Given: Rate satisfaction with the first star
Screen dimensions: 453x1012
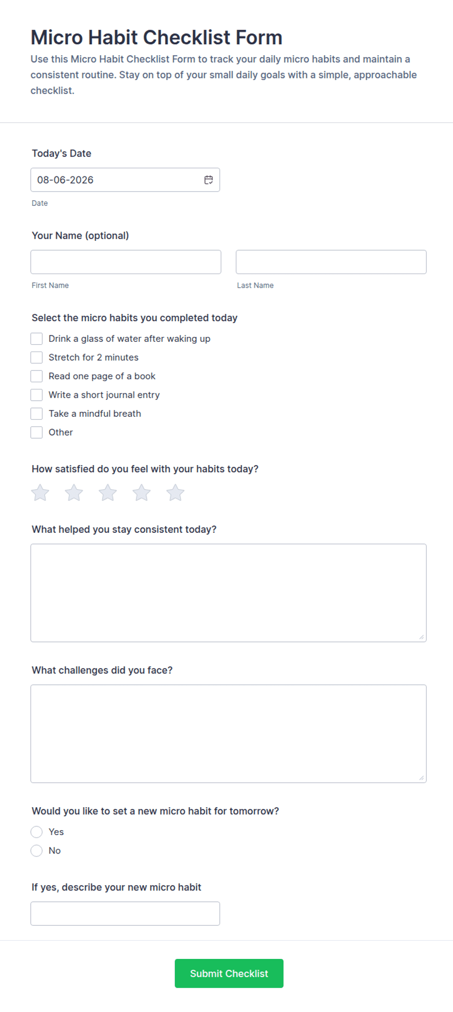Looking at the screenshot, I should pos(40,493).
